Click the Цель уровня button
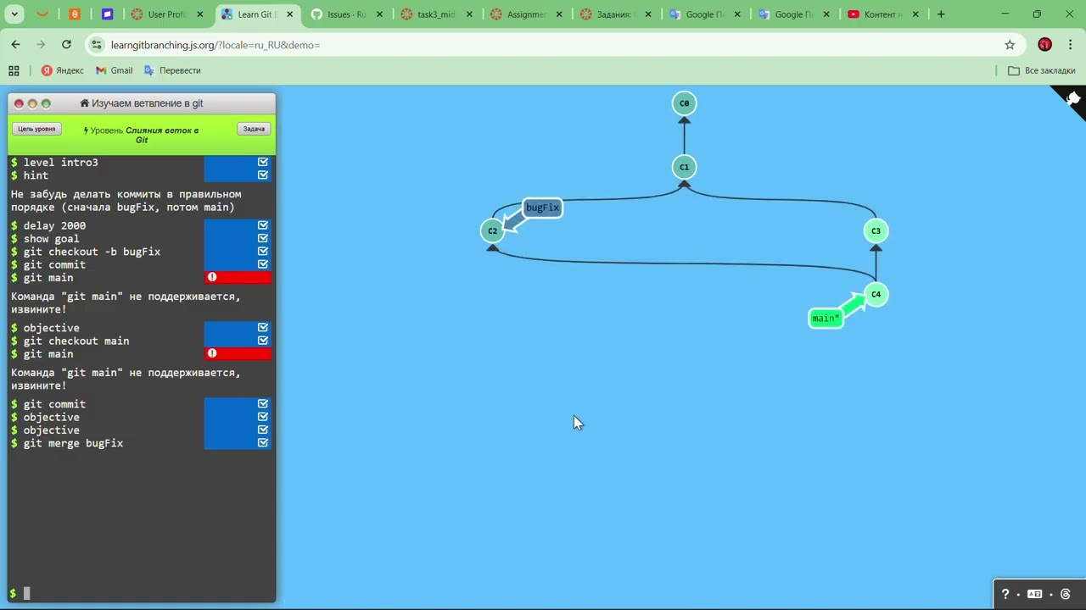 click(36, 129)
